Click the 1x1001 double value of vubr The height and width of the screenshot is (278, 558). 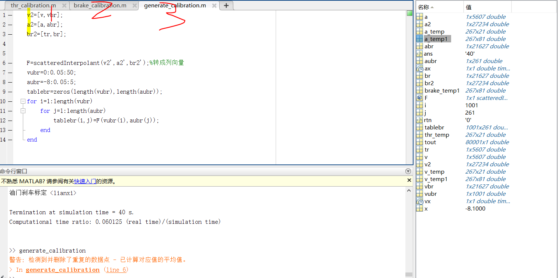click(485, 194)
